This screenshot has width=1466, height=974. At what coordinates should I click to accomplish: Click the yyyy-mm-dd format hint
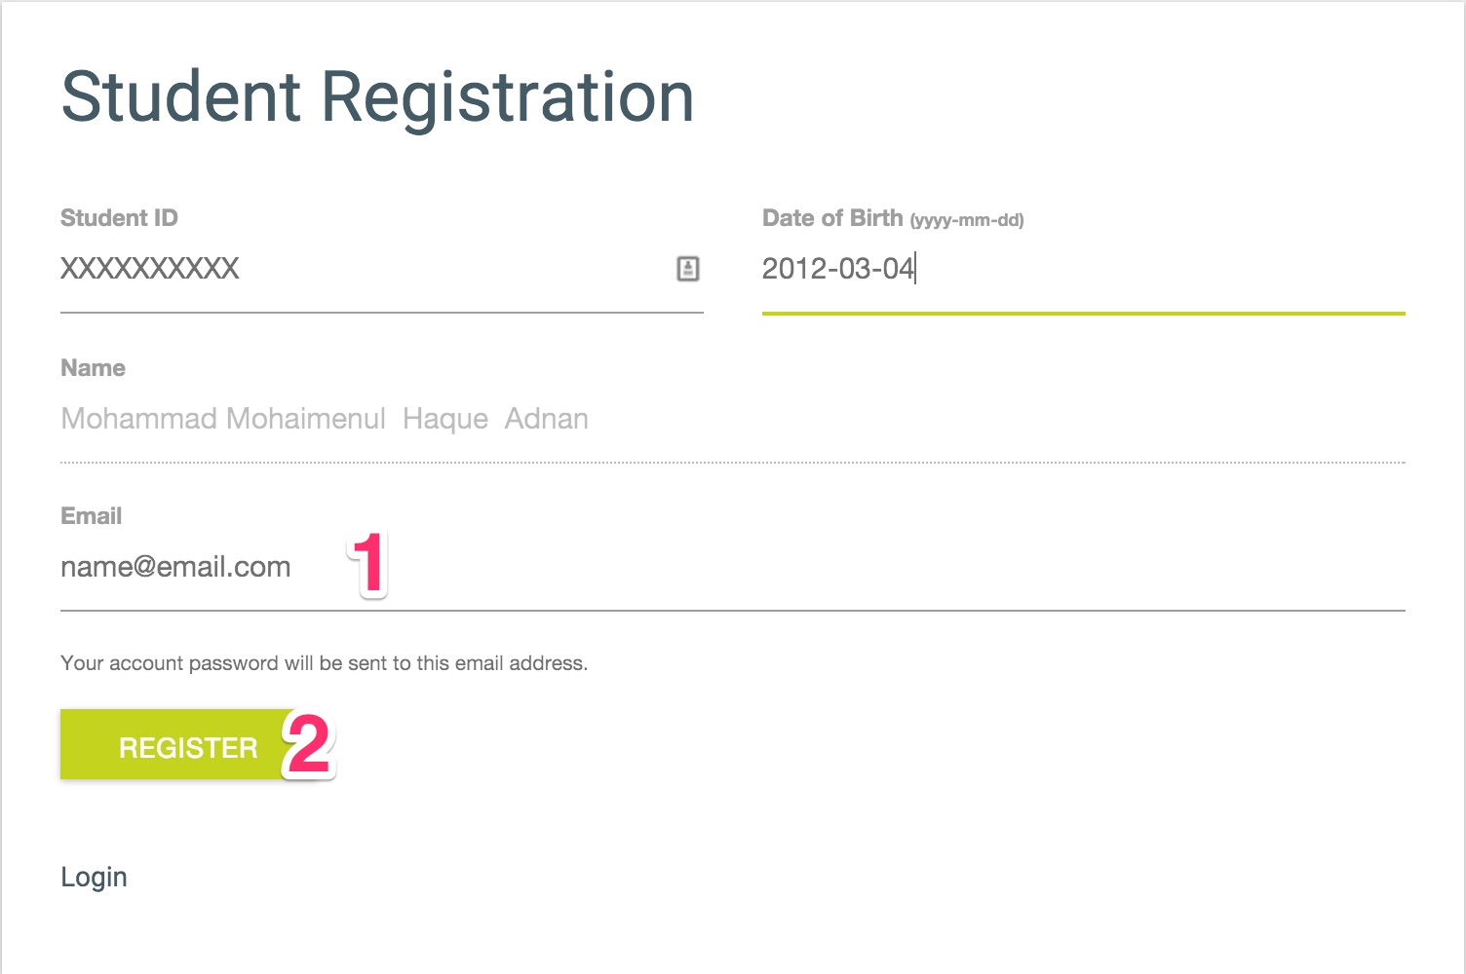[x=966, y=220]
